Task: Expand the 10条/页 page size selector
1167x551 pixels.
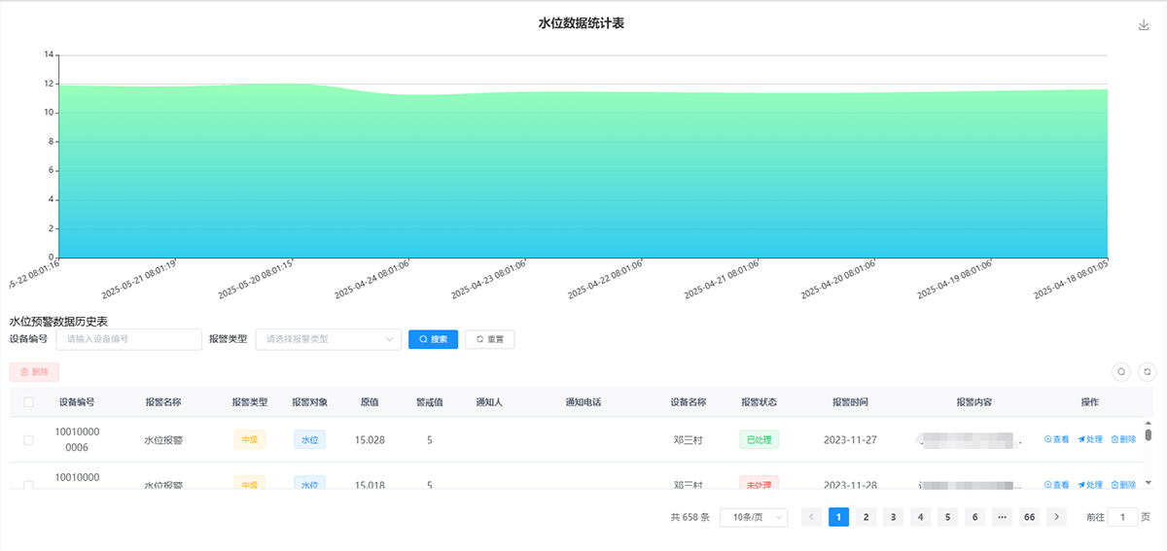Action: 754,517
